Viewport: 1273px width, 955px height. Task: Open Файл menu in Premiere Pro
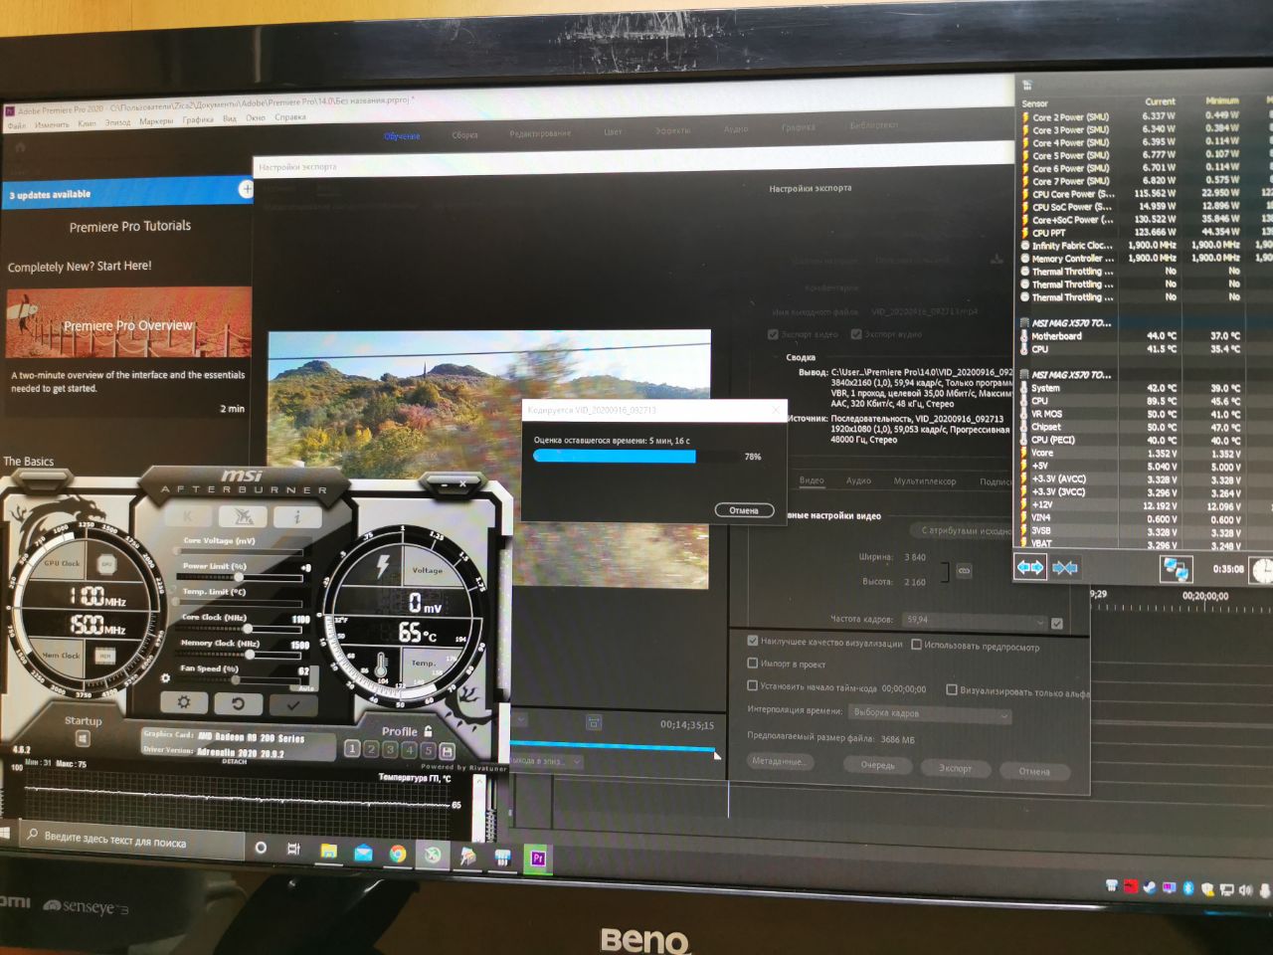17,125
